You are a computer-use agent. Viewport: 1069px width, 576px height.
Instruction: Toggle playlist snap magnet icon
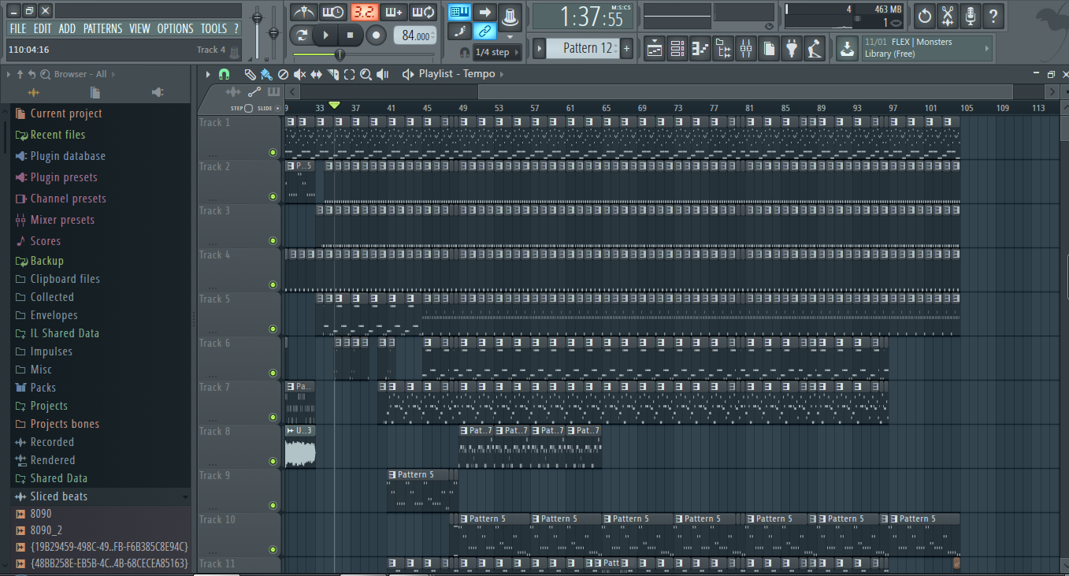[224, 74]
